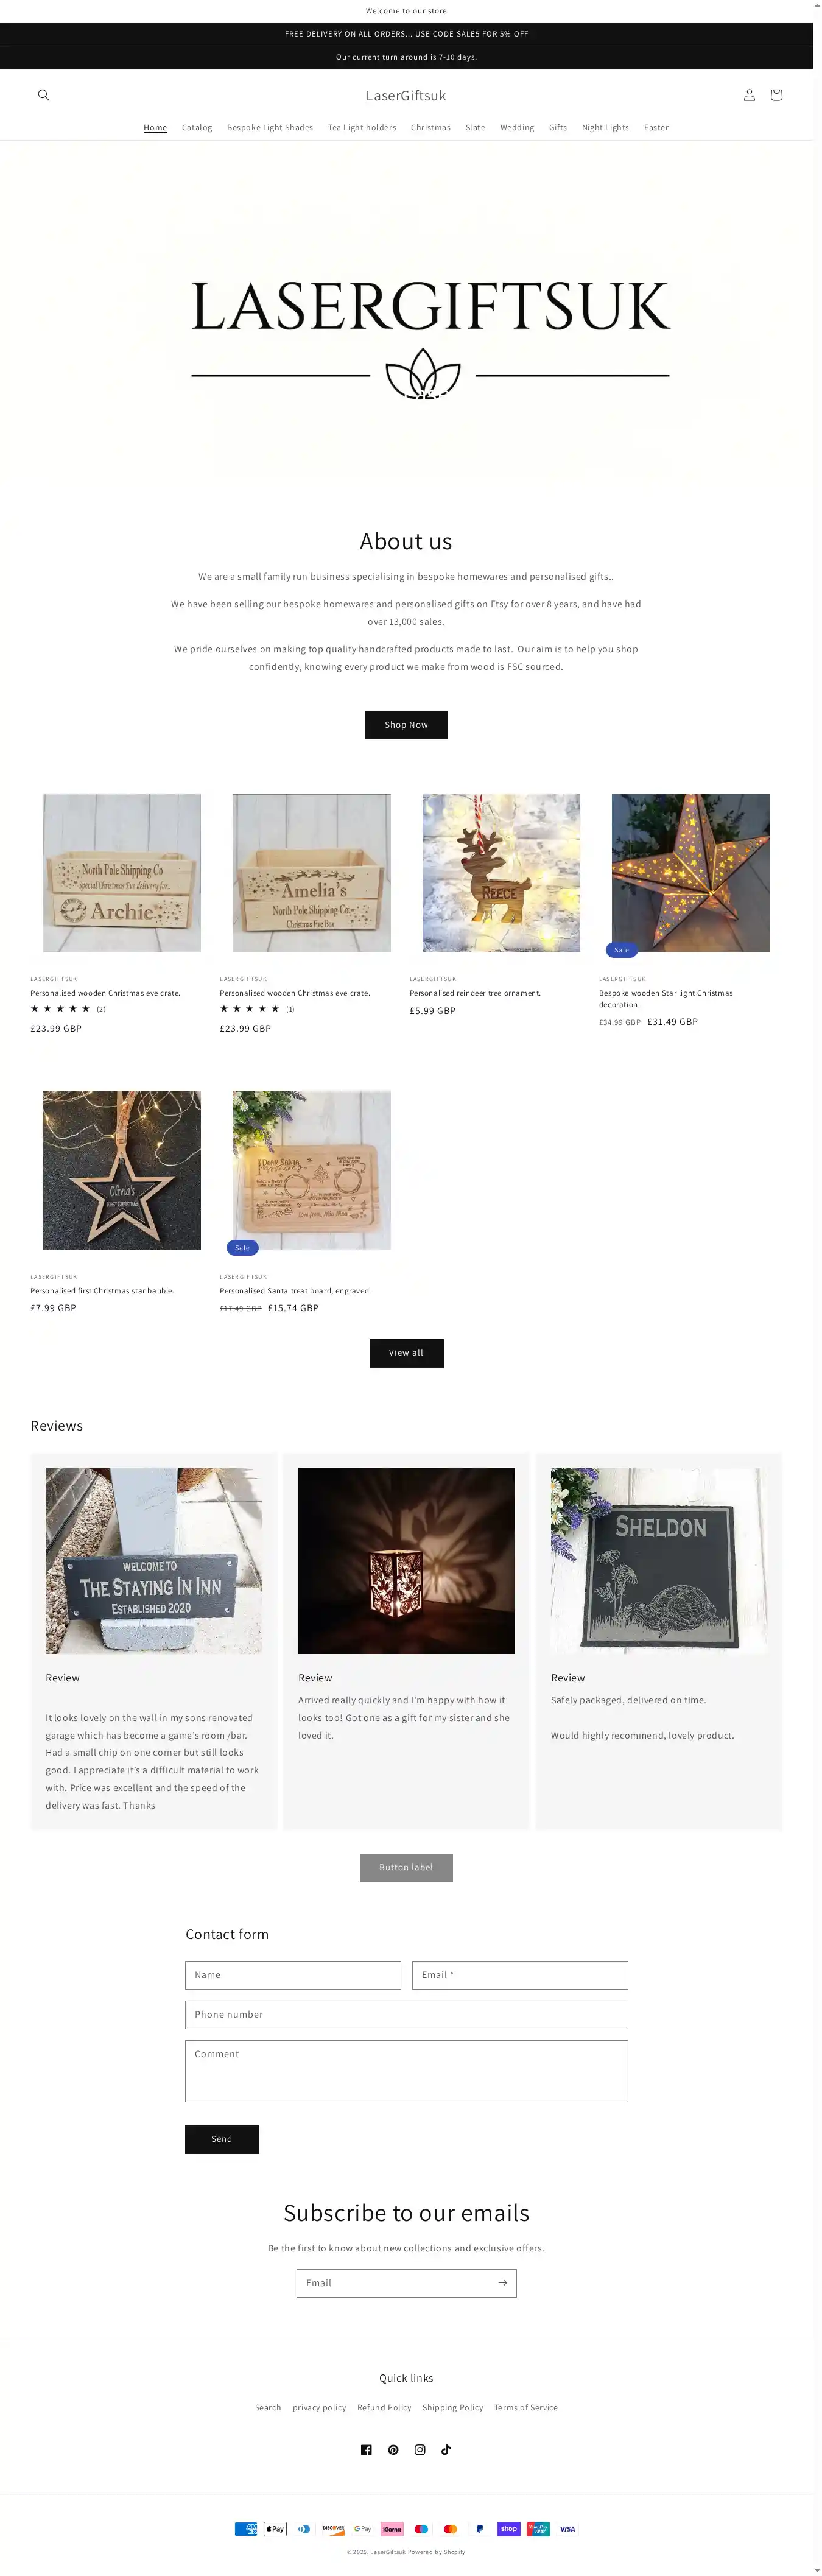Open the shopping cart icon
Image resolution: width=822 pixels, height=2576 pixels.
pos(776,95)
